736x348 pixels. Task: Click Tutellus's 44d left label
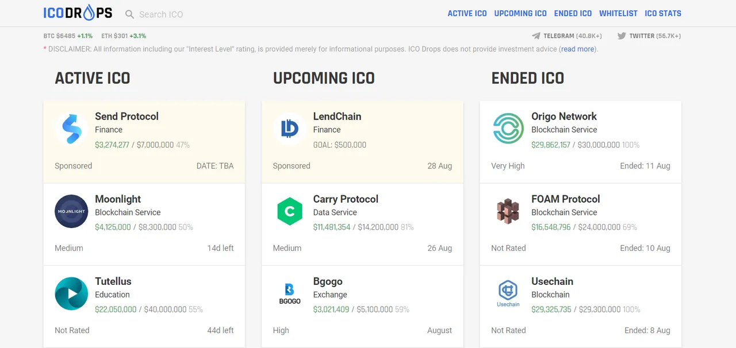pos(220,330)
